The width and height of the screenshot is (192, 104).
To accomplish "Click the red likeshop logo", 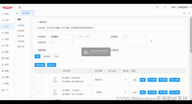I will click(7, 8).
